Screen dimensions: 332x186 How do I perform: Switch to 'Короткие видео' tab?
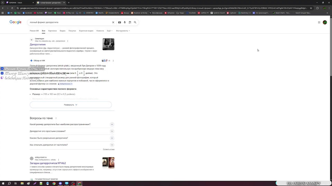[86, 31]
